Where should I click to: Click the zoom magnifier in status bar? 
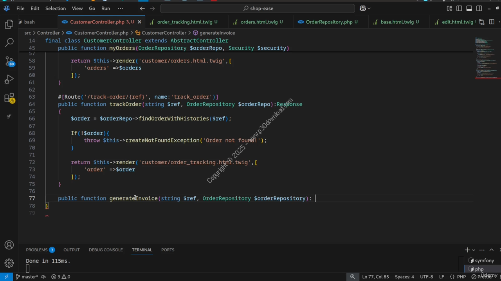pos(353,277)
